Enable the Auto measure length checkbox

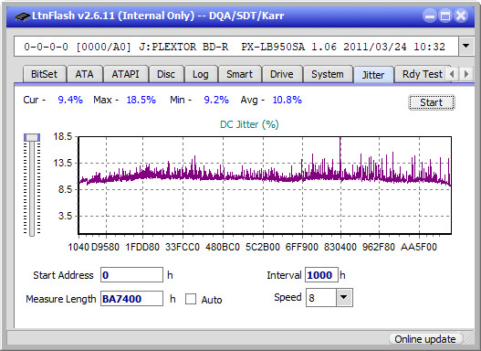point(191,299)
